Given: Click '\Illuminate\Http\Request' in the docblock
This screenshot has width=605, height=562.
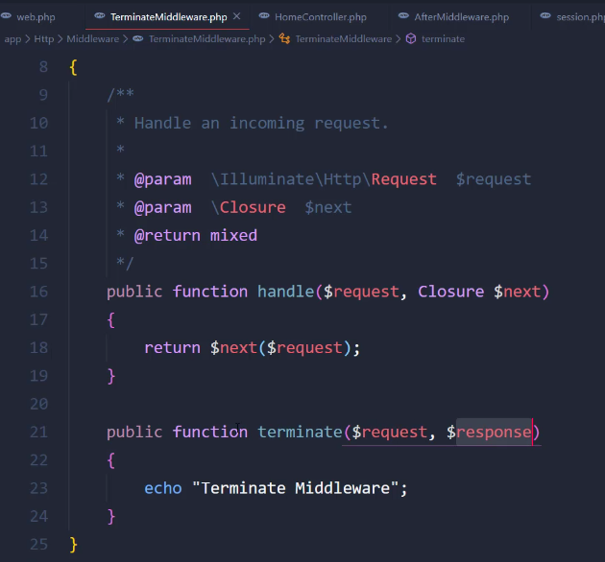Looking at the screenshot, I should pyautogui.click(x=324, y=179).
